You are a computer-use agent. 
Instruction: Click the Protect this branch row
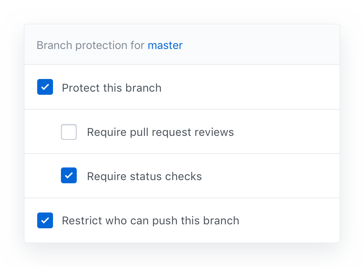pyautogui.click(x=182, y=87)
